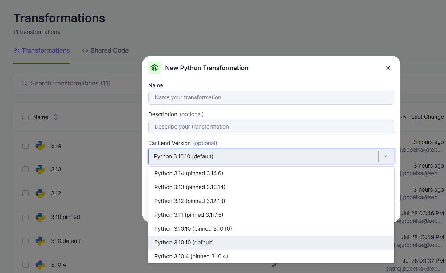Click the Python icon for transformation 3.14
The width and height of the screenshot is (446, 273).
[40, 146]
